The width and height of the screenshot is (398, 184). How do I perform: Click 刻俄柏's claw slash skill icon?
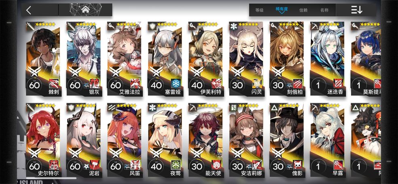[297, 83]
